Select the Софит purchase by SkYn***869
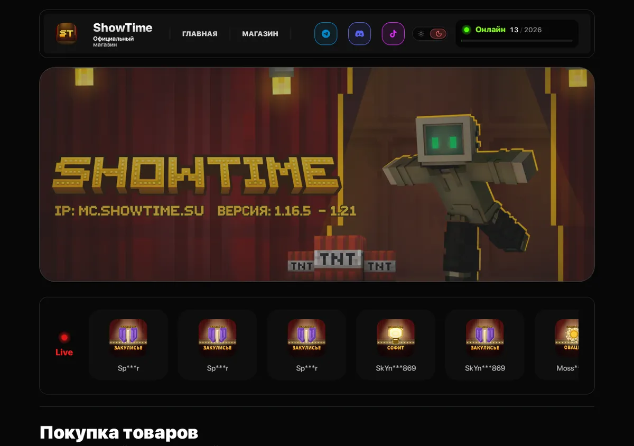 pyautogui.click(x=396, y=345)
